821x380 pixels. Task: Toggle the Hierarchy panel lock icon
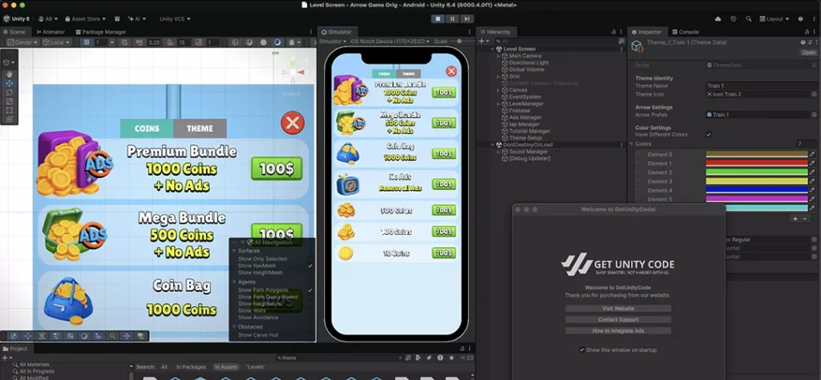point(613,32)
